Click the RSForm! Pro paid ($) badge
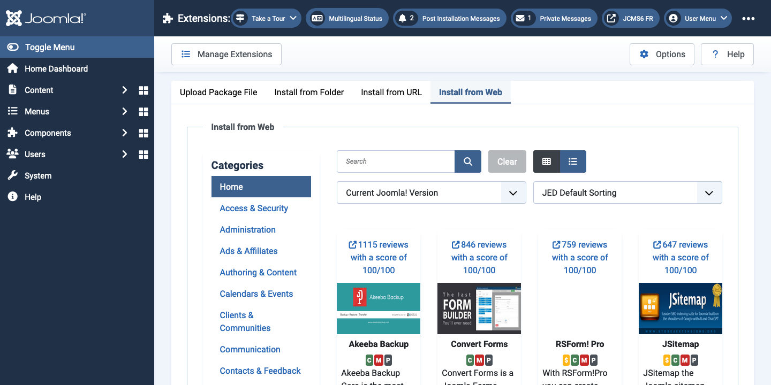Viewport: 771px width, 385px height. pos(566,360)
